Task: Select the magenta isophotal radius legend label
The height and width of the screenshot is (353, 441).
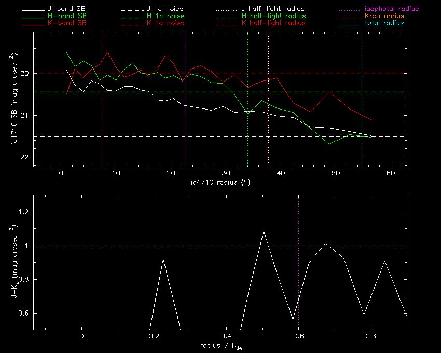Action: (392, 9)
